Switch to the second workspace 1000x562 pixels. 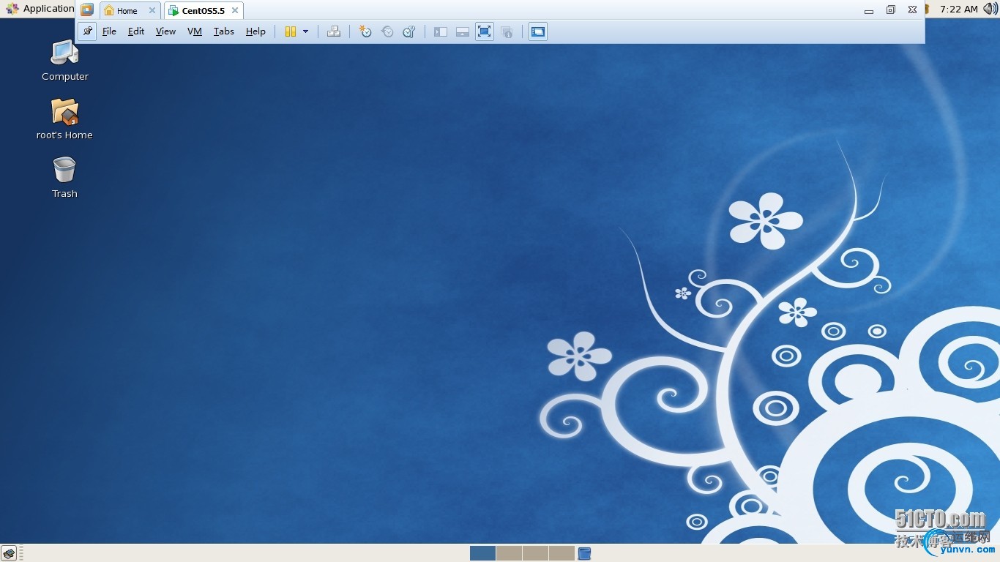coord(509,553)
